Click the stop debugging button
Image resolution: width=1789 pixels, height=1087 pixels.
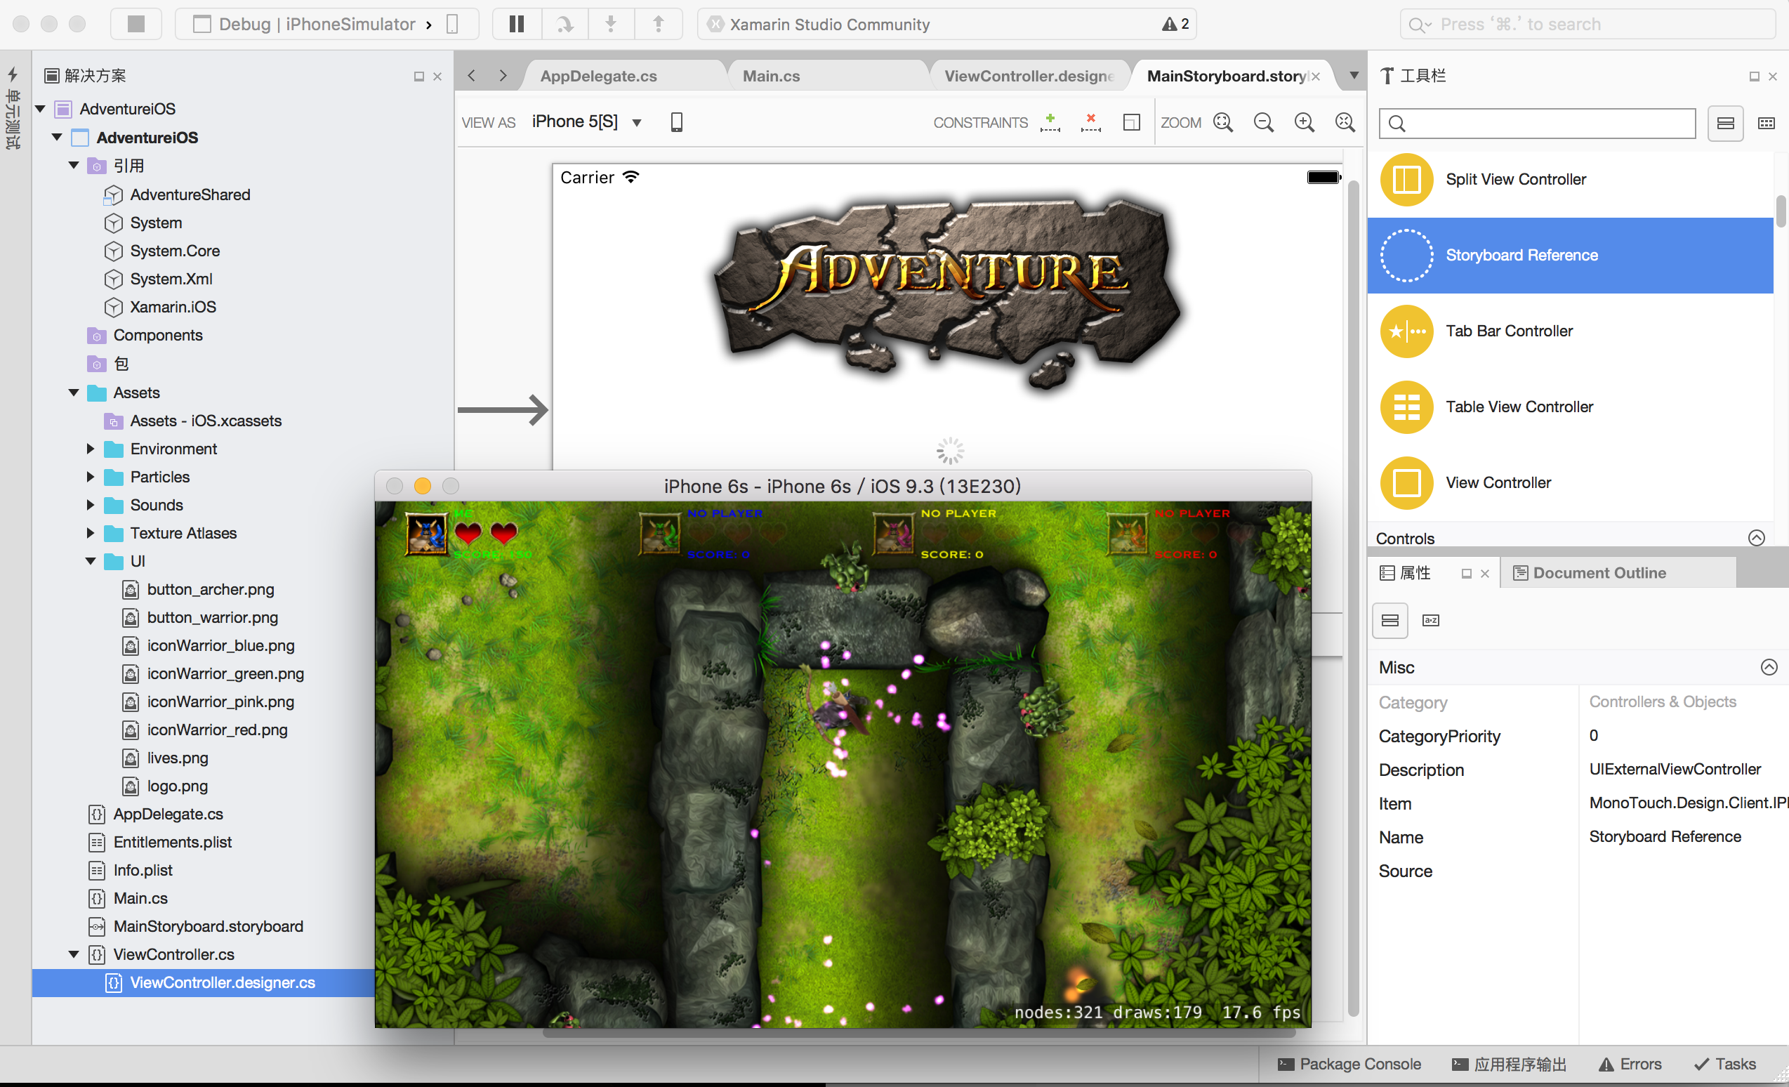coord(136,24)
